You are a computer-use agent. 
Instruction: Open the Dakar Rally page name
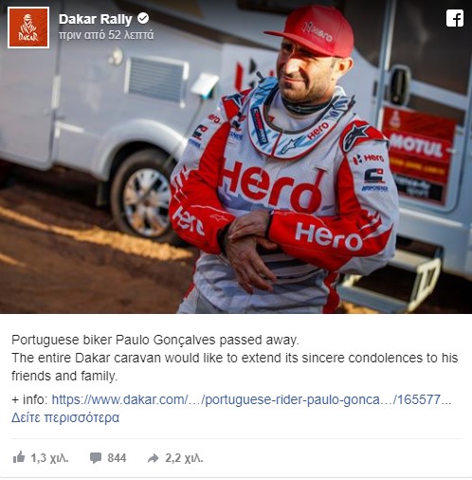96,19
